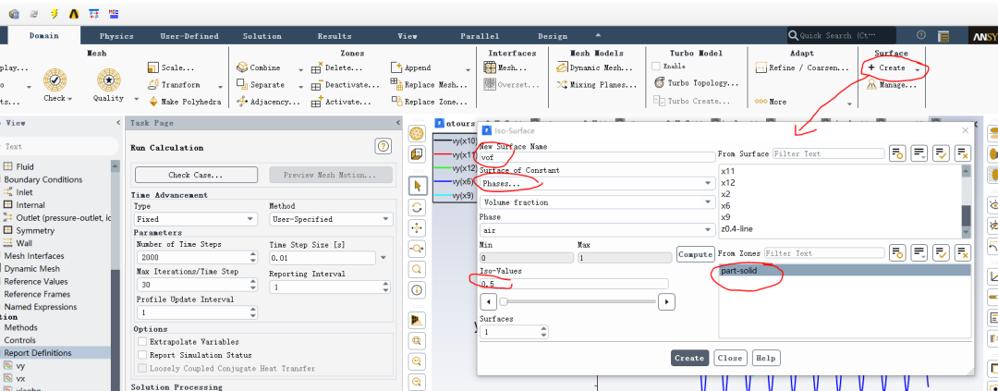Click the slider right arrow button
The height and width of the screenshot is (391, 998).
(x=665, y=301)
